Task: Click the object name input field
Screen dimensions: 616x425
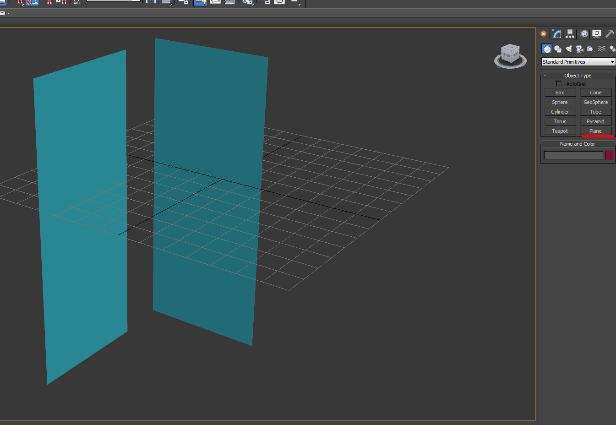Action: [573, 156]
